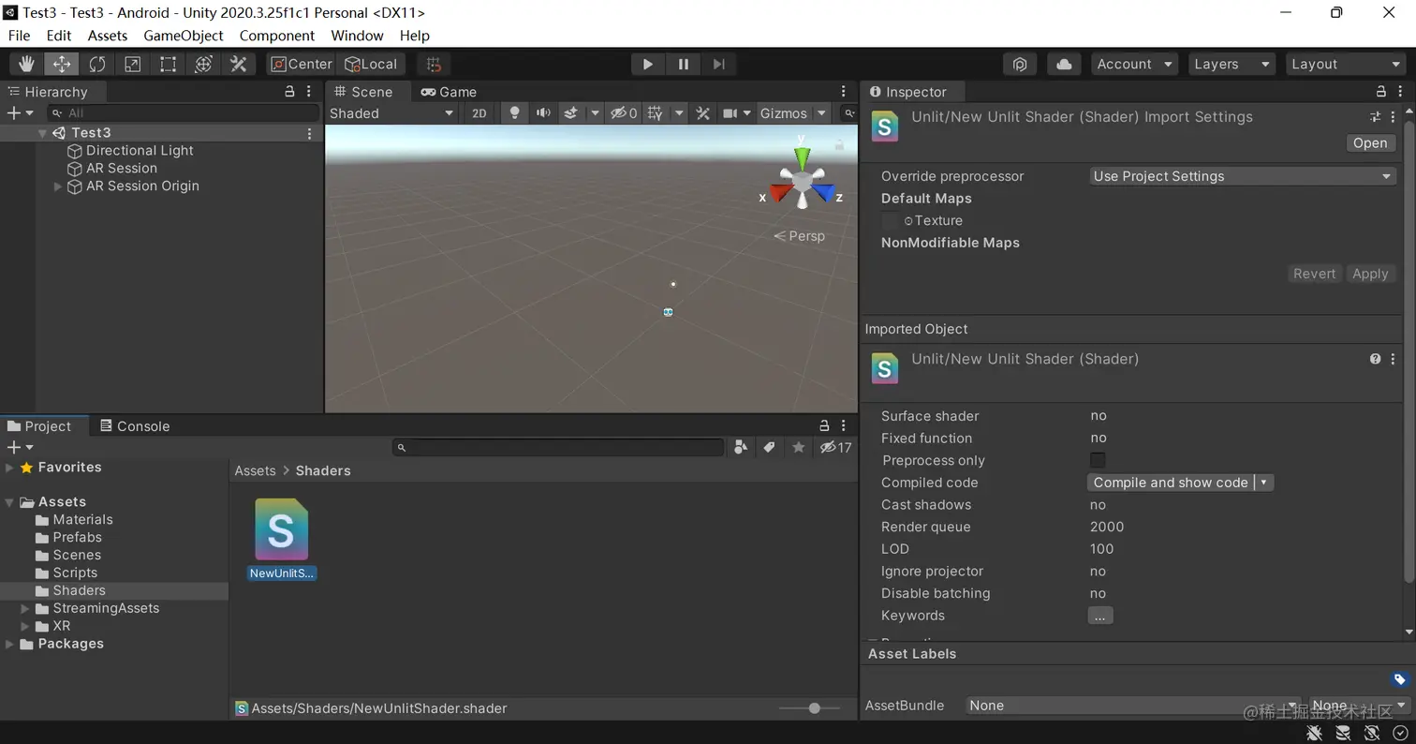Image resolution: width=1416 pixels, height=744 pixels.
Task: Switch to the Game tab
Action: [449, 92]
